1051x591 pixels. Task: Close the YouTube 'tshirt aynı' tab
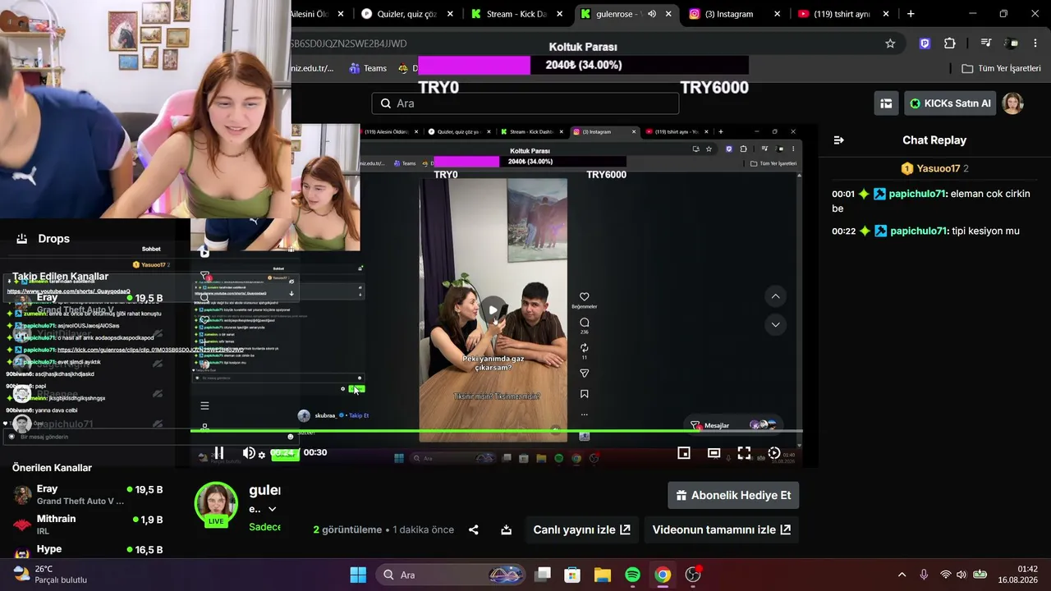[887, 14]
